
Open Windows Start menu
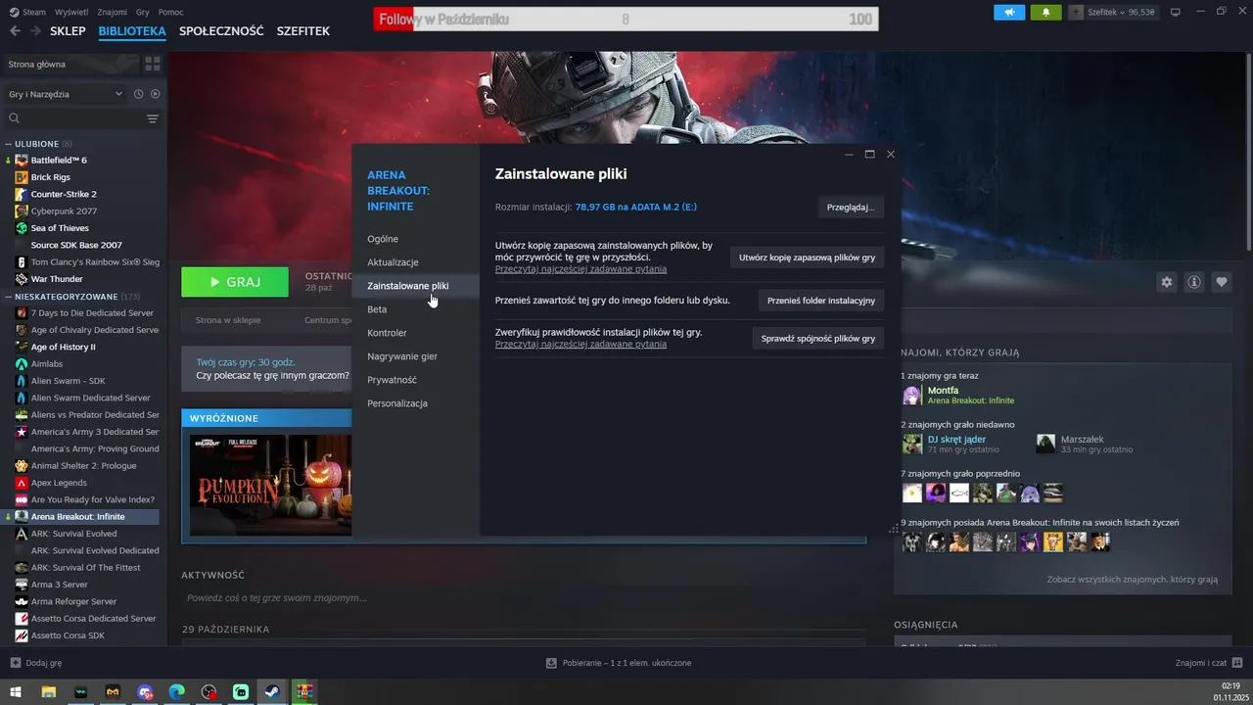coord(16,692)
